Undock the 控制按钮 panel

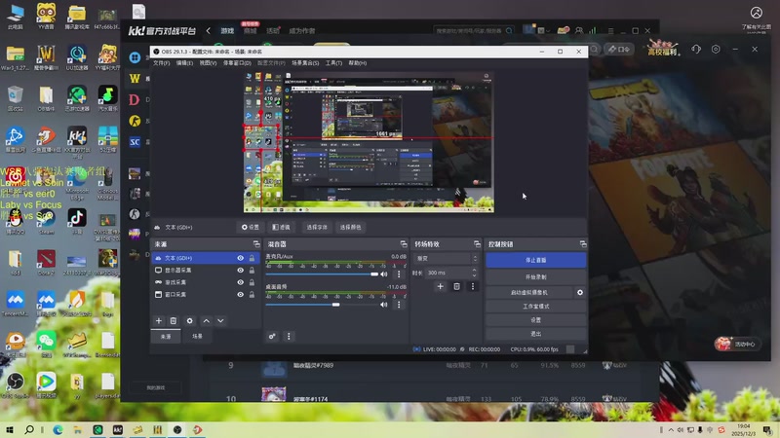point(583,244)
